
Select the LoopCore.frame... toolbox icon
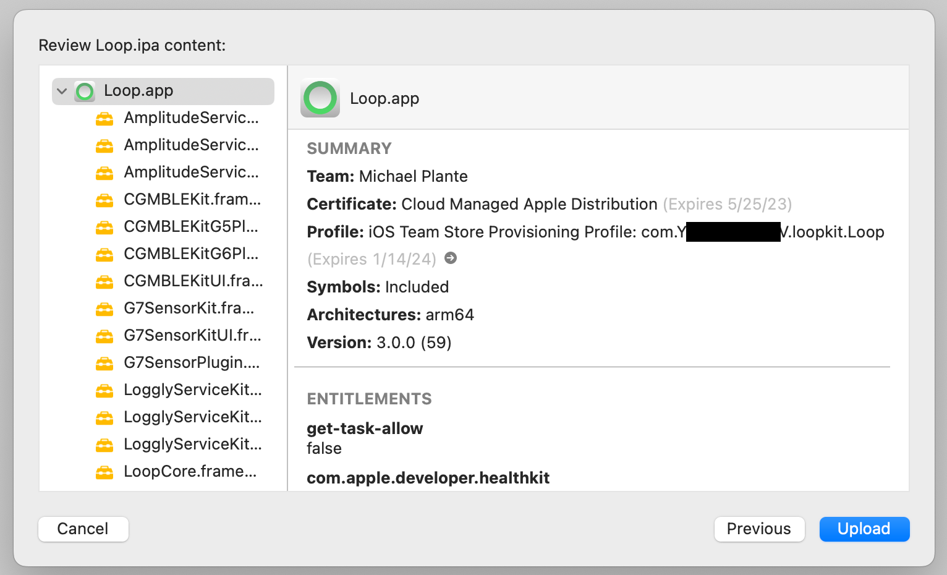coord(104,472)
